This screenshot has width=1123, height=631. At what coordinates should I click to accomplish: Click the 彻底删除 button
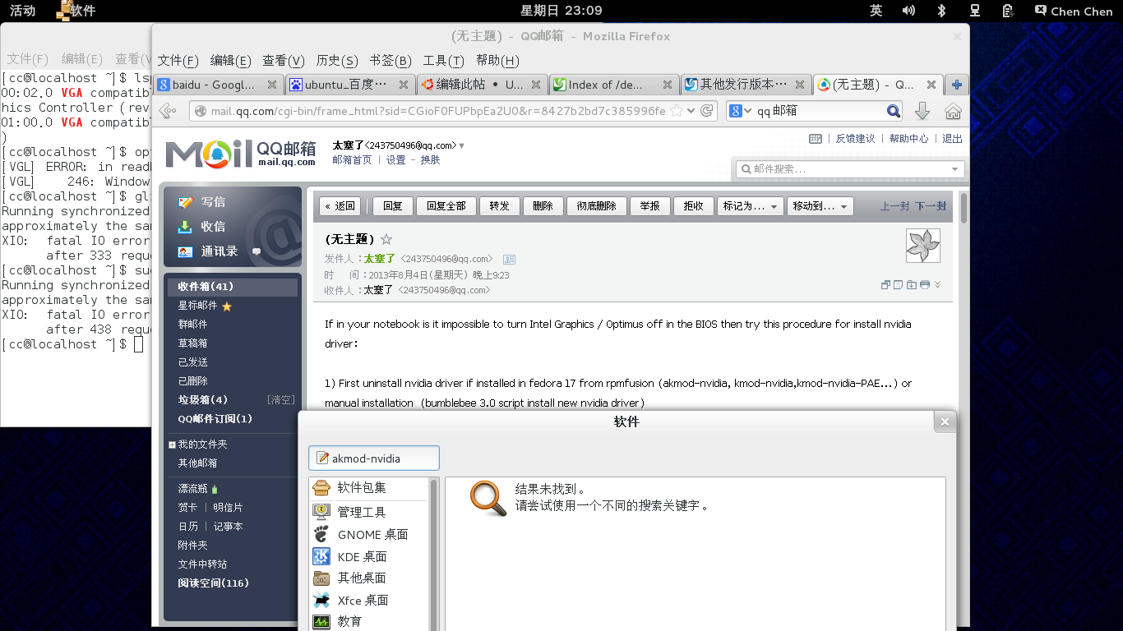(597, 206)
